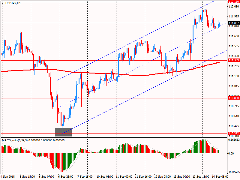Select the 111.955 price scale value
This screenshot has width=240, height=180.
click(234, 16)
